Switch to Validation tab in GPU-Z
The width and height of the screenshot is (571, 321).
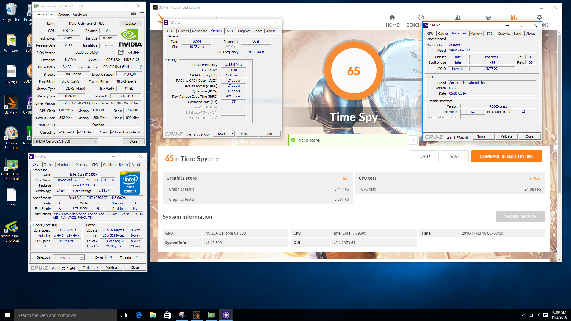[x=80, y=15]
